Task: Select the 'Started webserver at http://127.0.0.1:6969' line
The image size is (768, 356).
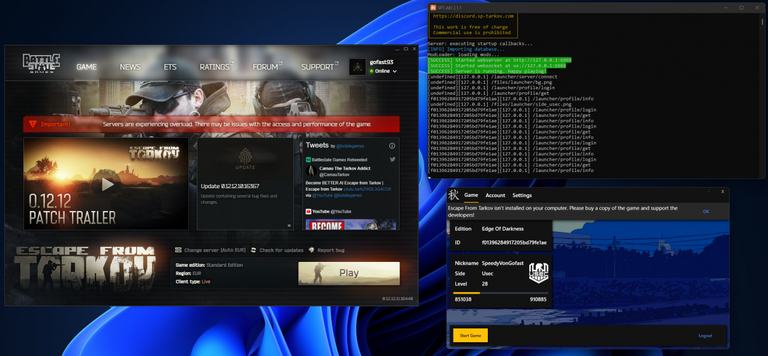Action: point(499,60)
